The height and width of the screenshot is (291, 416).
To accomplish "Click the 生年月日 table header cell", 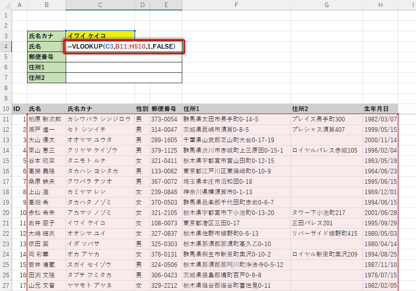I will [x=380, y=109].
